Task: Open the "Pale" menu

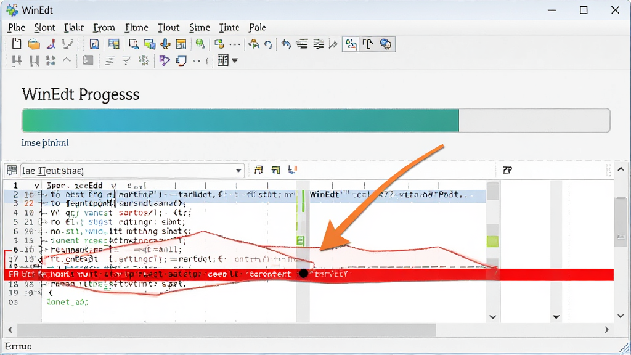Action: click(x=257, y=27)
